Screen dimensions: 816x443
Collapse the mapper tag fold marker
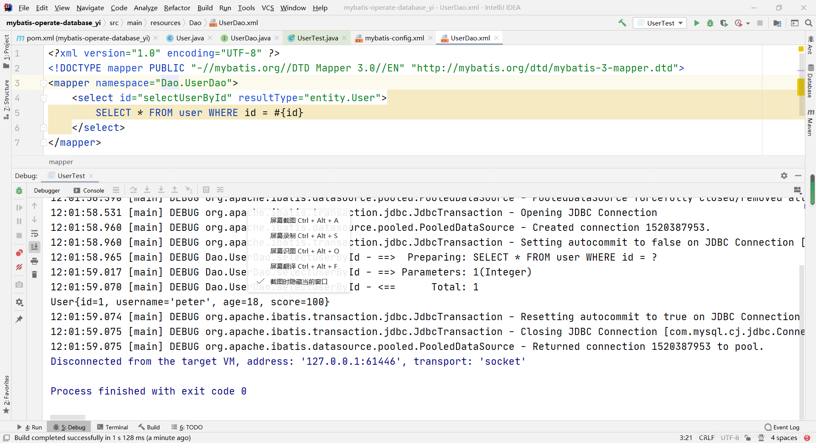(x=43, y=83)
